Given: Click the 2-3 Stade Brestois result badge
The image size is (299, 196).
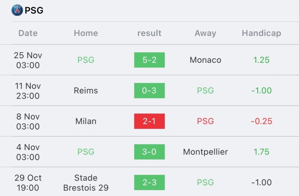Looking at the screenshot, I should [x=149, y=183].
